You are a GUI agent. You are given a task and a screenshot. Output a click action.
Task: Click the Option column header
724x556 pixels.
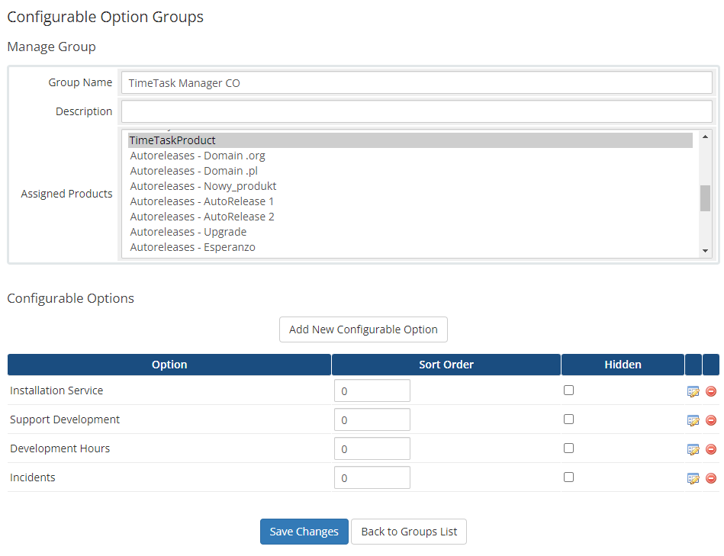point(169,365)
